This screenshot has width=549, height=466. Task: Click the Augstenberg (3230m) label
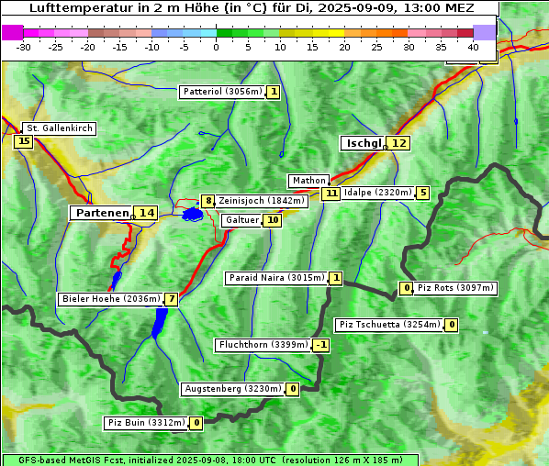click(233, 389)
